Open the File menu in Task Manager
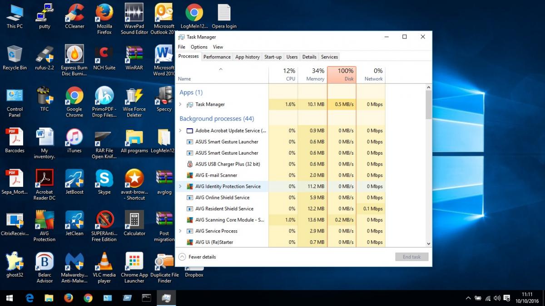This screenshot has width=545, height=306. pyautogui.click(x=182, y=47)
